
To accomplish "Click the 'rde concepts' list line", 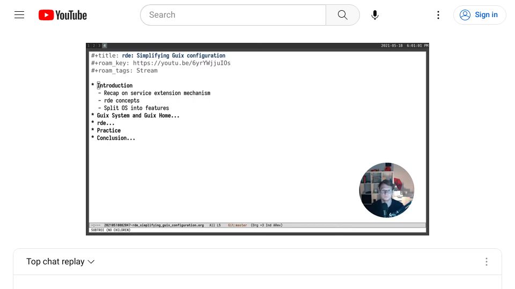I will point(122,101).
